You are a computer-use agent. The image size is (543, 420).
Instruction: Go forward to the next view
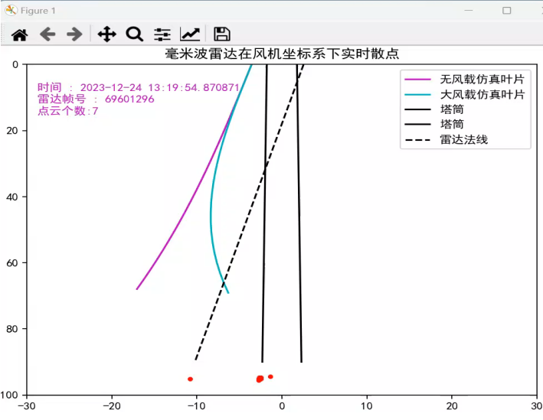pos(74,34)
